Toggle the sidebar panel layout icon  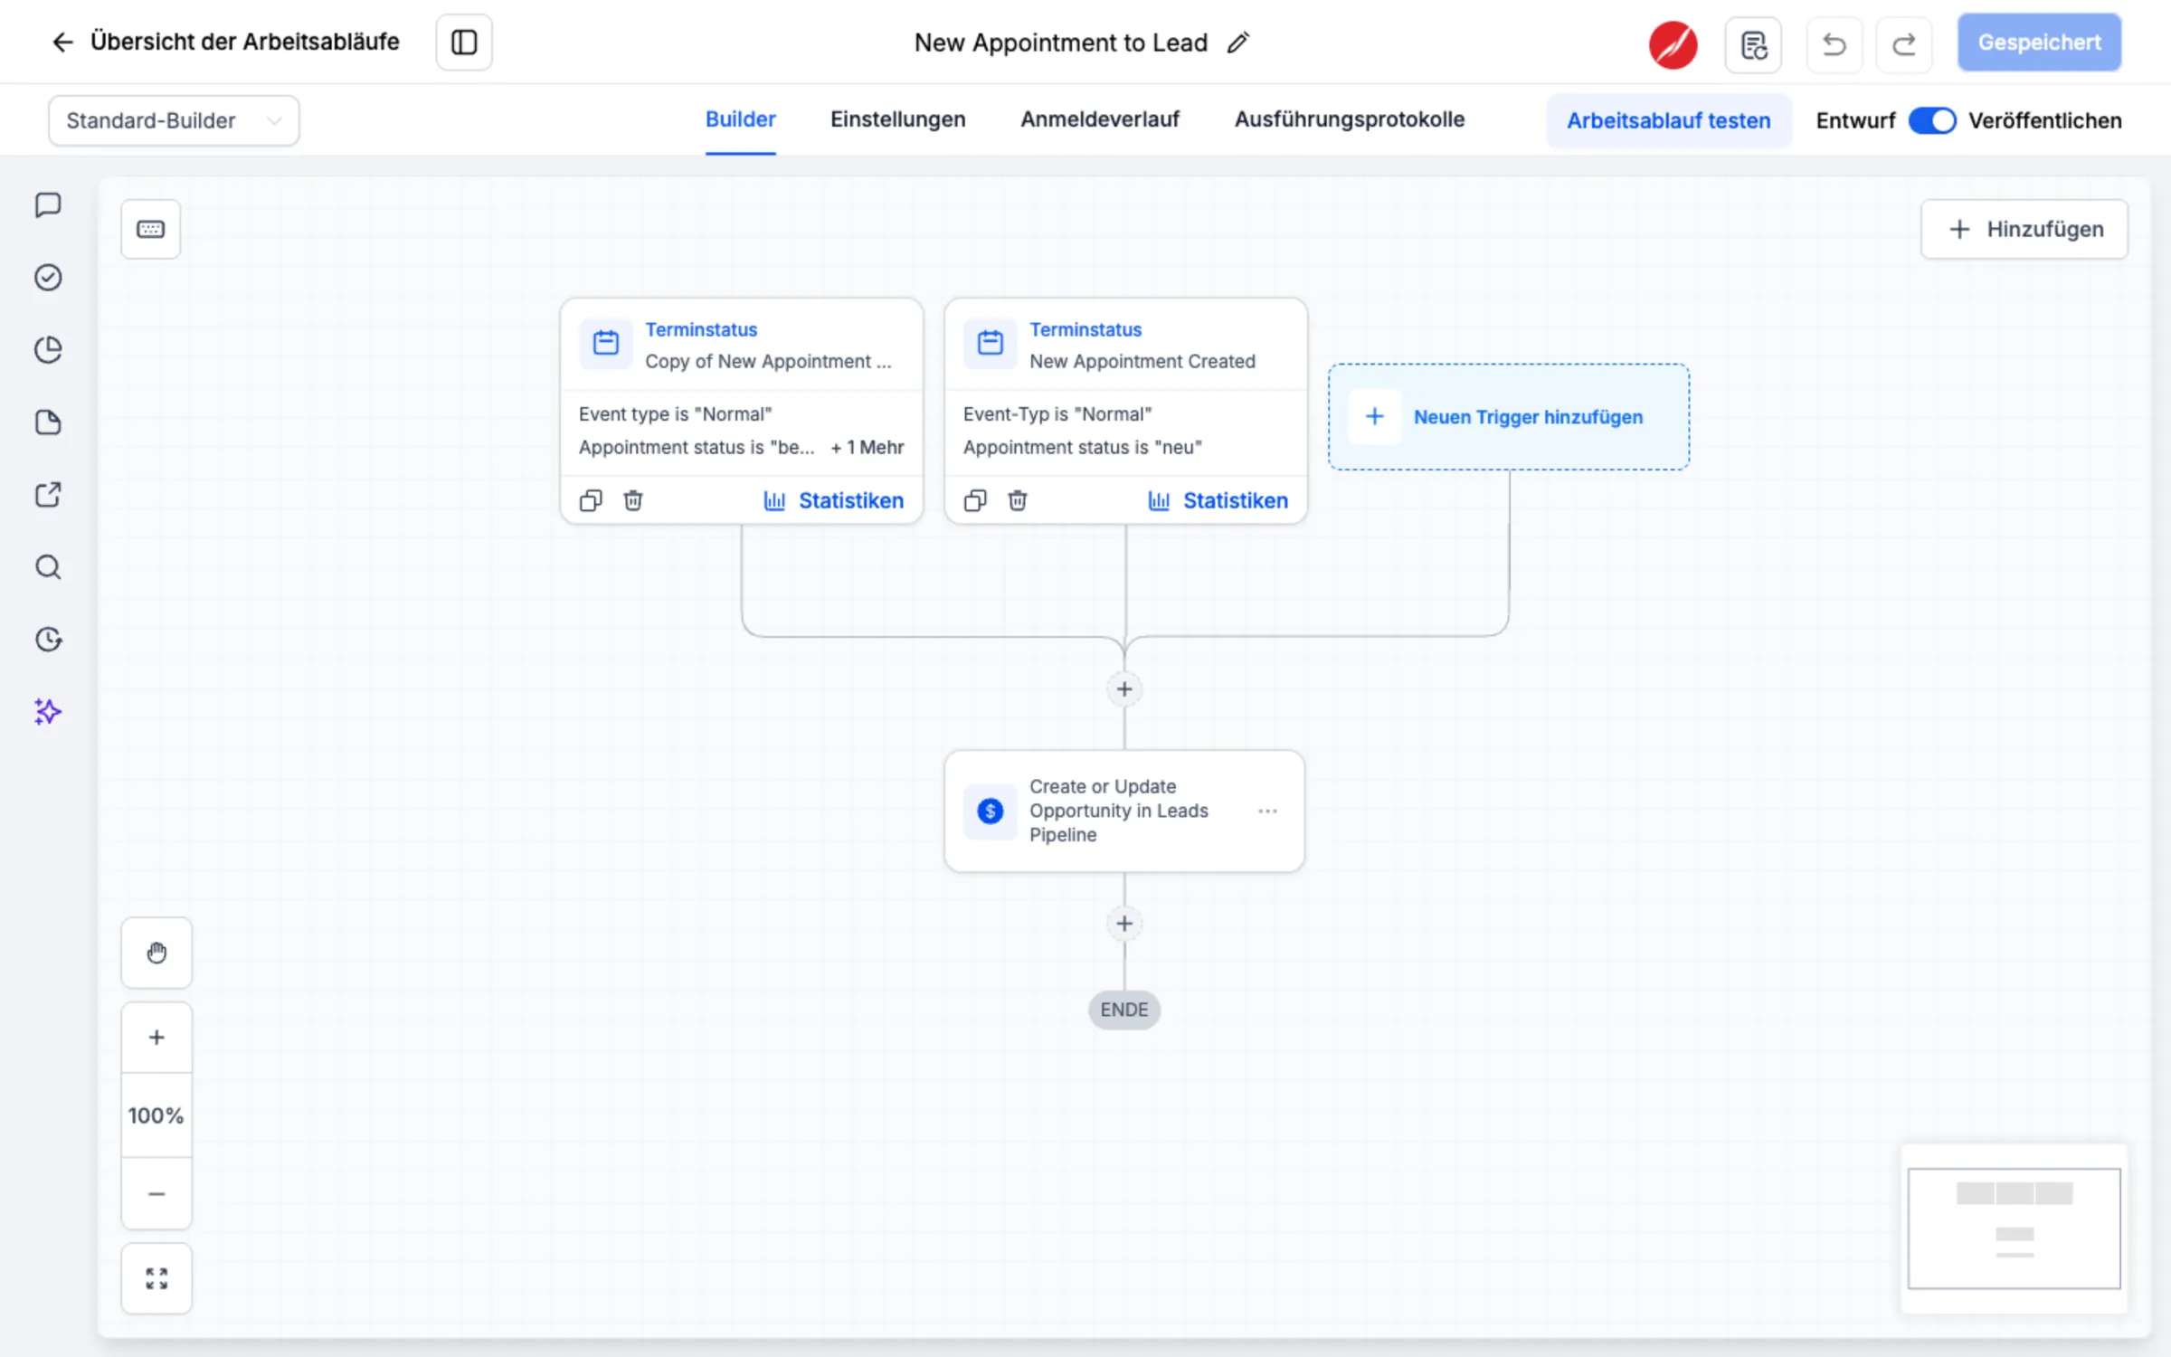click(x=464, y=43)
